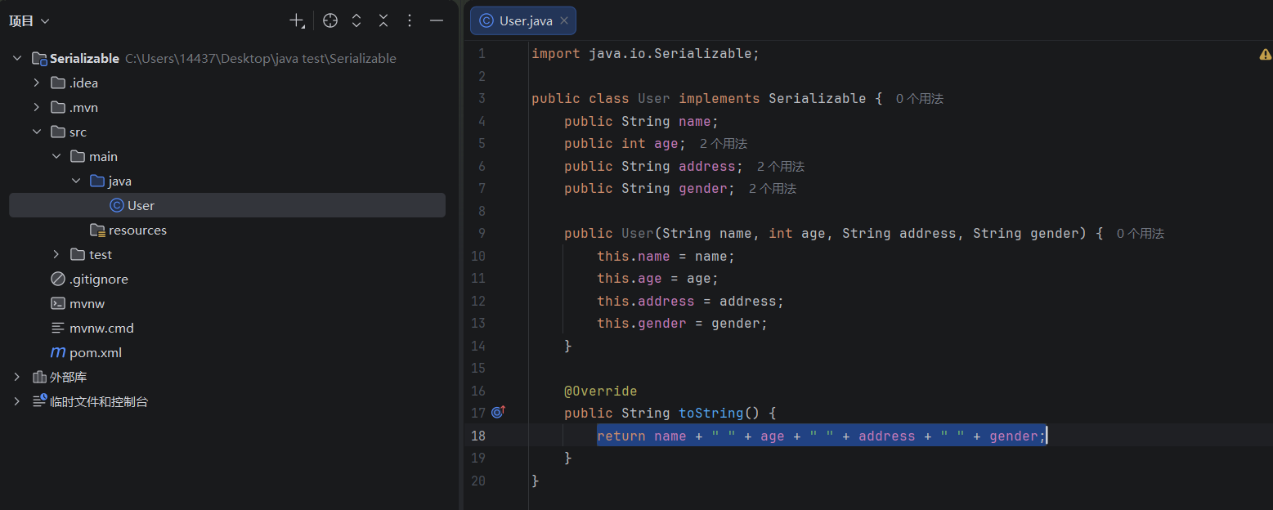Click the Serializable project module icon
The width and height of the screenshot is (1273, 510).
38,58
